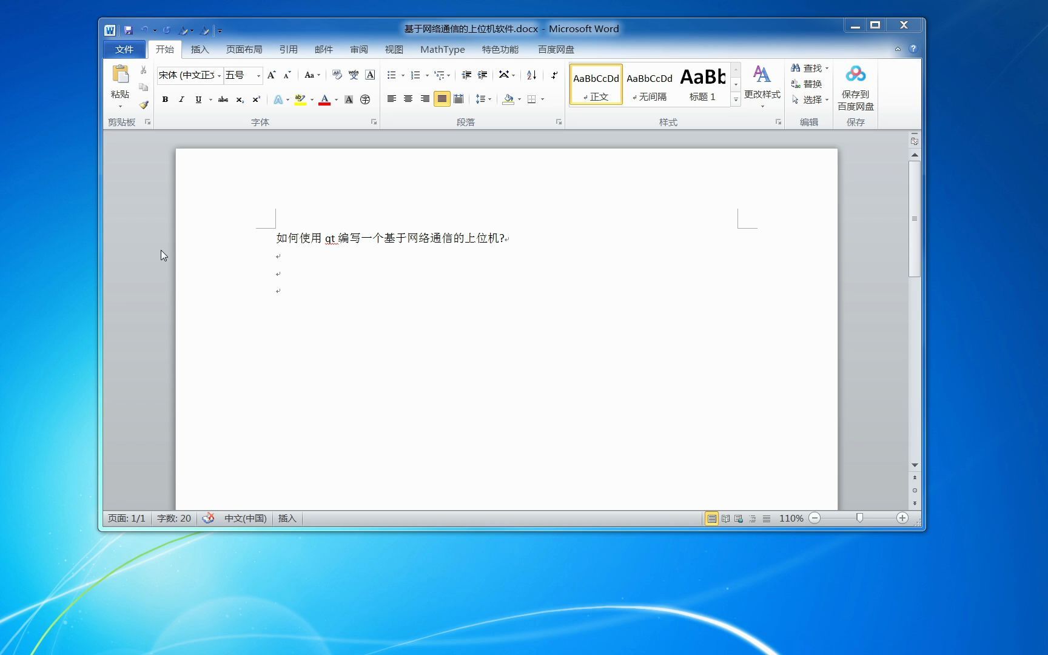Click the Shrink Font icon
This screenshot has height=655, width=1048.
[287, 75]
